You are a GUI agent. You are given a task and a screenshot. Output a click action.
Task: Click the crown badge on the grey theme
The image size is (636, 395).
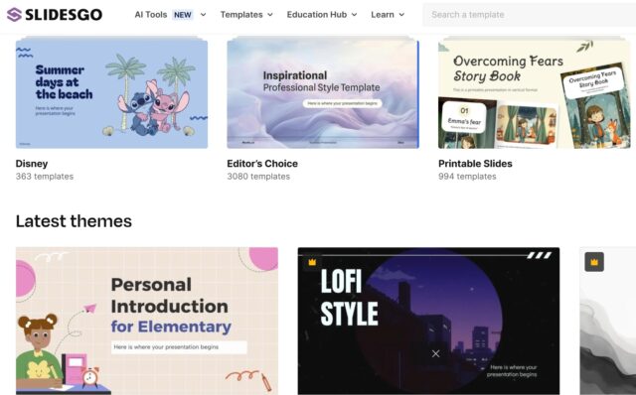(x=594, y=262)
